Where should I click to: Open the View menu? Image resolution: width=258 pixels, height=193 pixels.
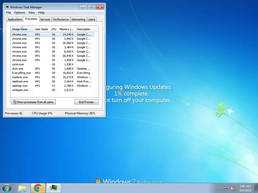click(31, 13)
